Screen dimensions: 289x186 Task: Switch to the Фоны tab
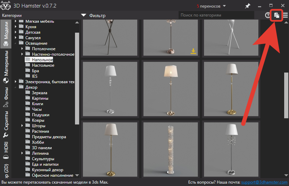click(6, 97)
